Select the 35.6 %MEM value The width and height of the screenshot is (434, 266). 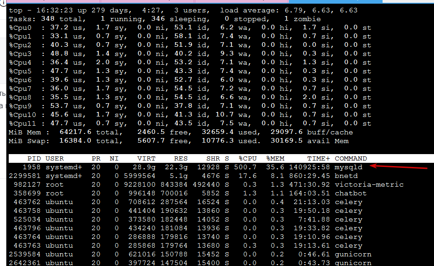tap(275, 167)
